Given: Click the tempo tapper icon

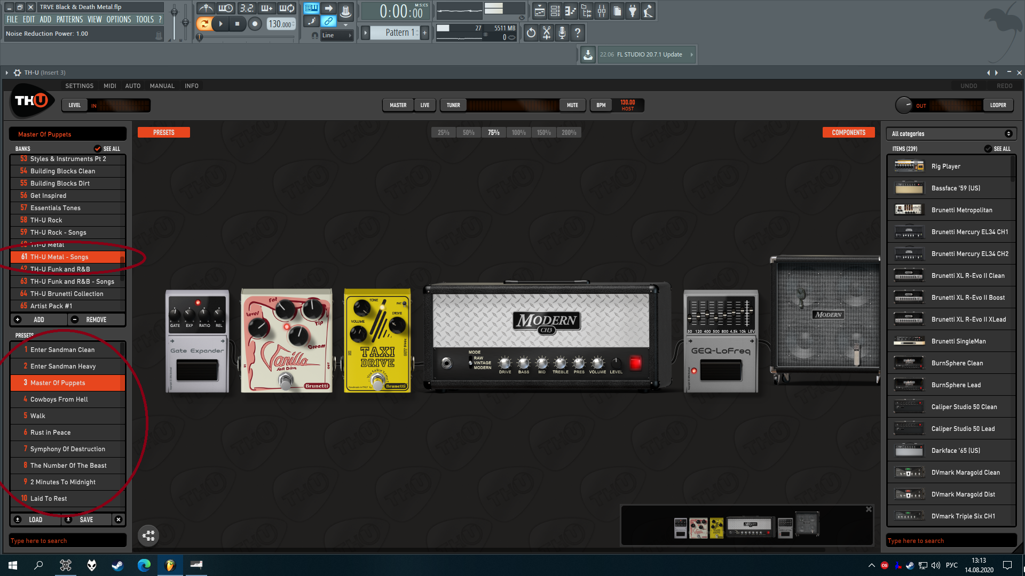Looking at the screenshot, I should (x=648, y=11).
